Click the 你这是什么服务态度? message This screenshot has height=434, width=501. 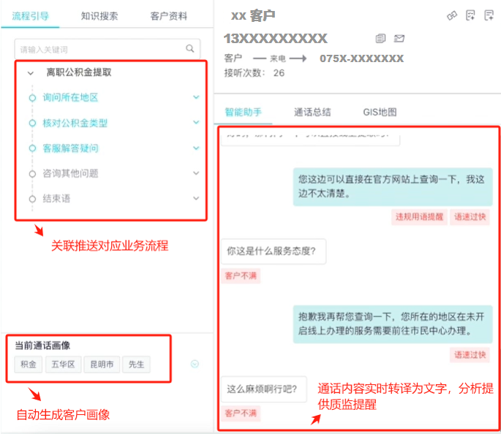pos(274,251)
